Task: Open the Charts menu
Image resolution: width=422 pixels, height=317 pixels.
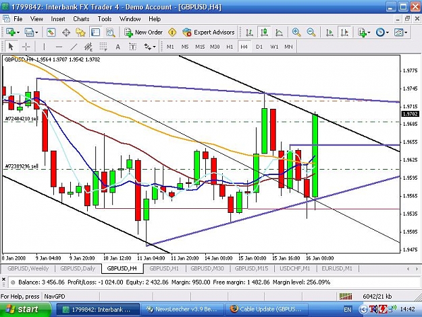Action: click(81, 19)
